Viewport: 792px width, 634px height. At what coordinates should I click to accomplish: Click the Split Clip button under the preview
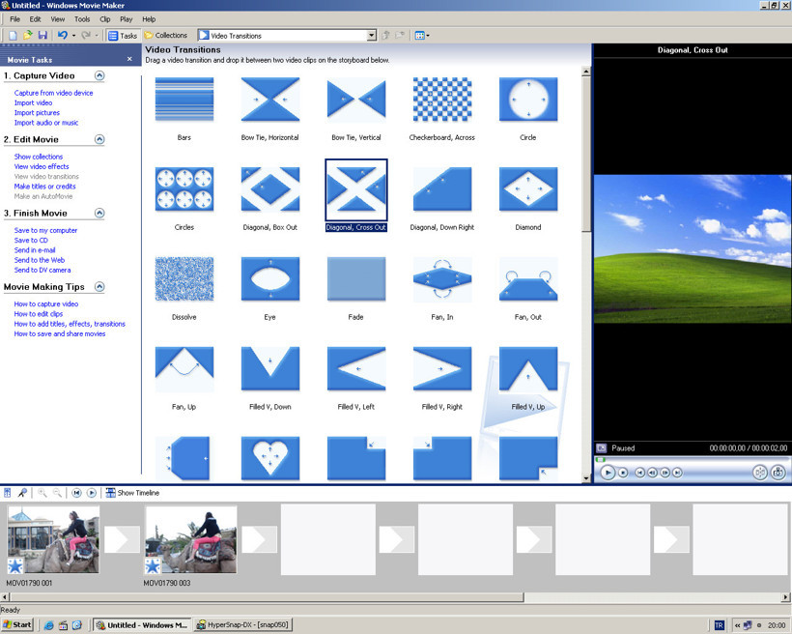pyautogui.click(x=760, y=473)
